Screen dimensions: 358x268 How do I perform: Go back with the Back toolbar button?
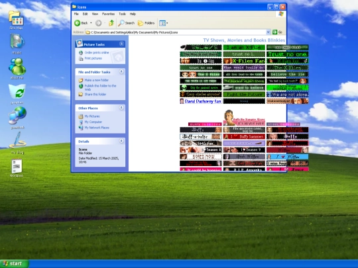[x=82, y=22]
